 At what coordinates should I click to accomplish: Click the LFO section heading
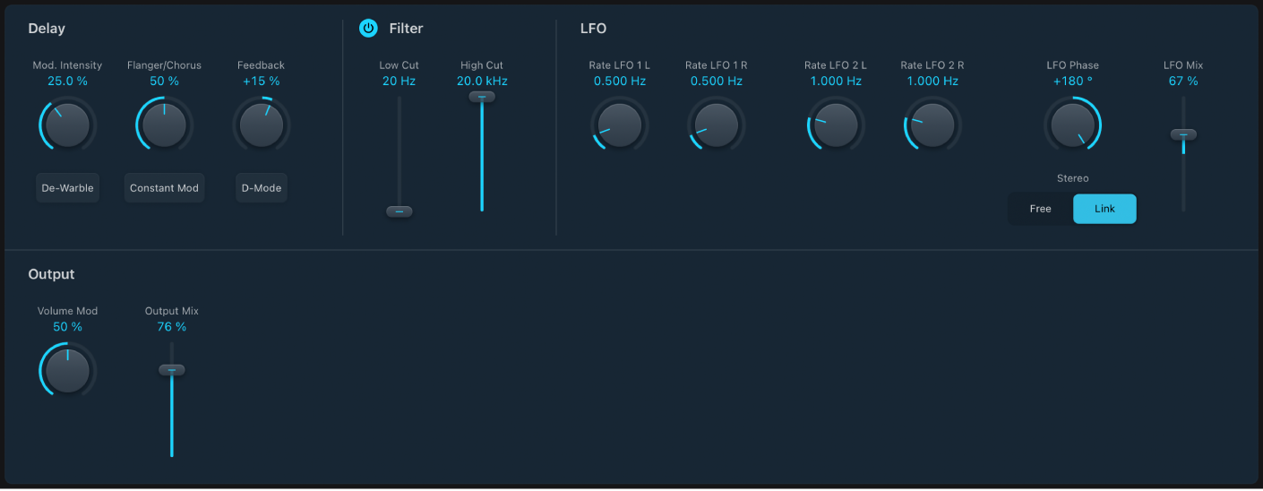point(593,29)
